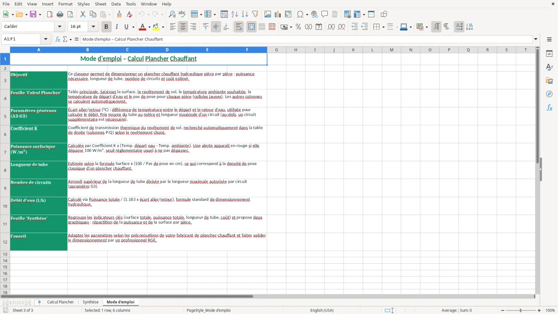Screen dimensions: 558x314
Task: Open Find & Replace icon
Action: click(x=172, y=14)
